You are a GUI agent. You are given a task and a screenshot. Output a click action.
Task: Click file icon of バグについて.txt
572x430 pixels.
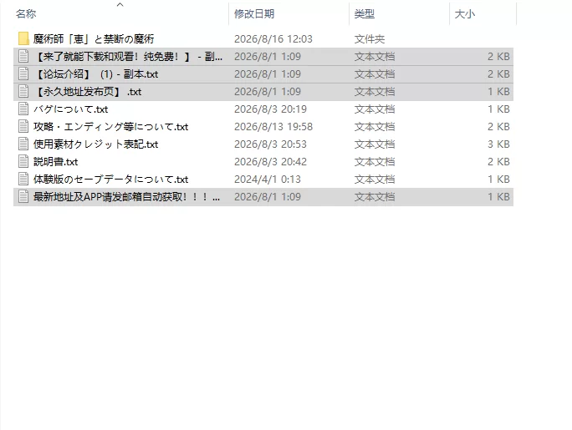pos(23,109)
